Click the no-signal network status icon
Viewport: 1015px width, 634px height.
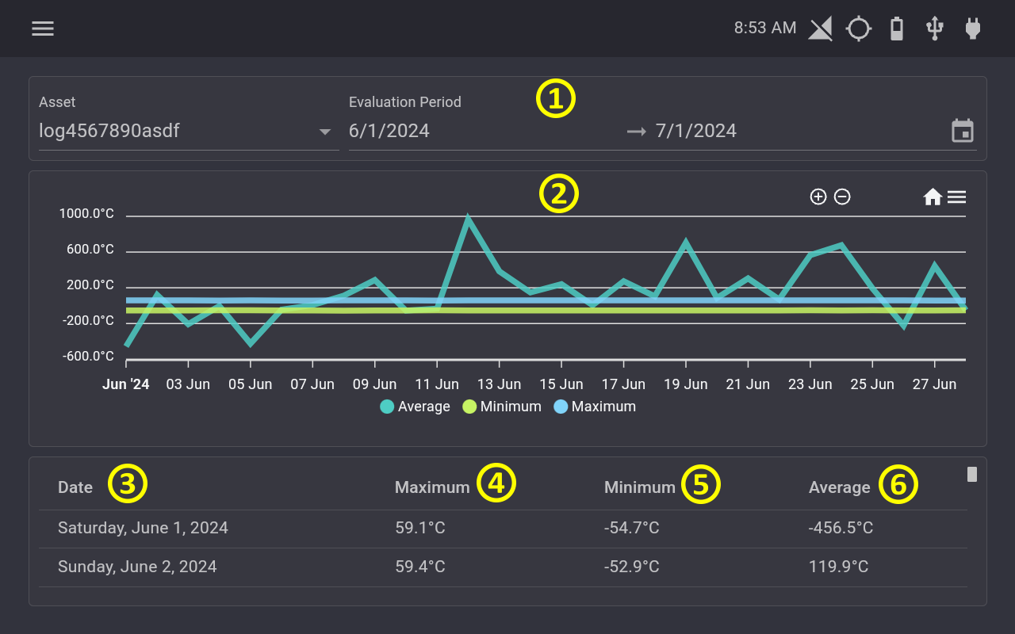[821, 30]
